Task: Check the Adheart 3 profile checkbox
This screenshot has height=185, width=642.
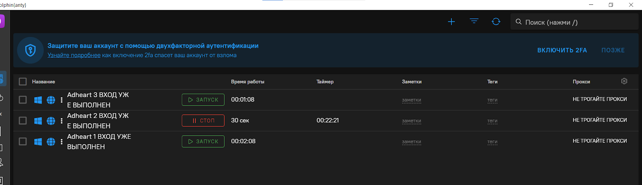Action: [23, 100]
